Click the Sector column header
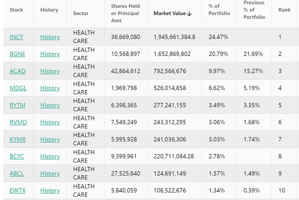 [81, 13]
